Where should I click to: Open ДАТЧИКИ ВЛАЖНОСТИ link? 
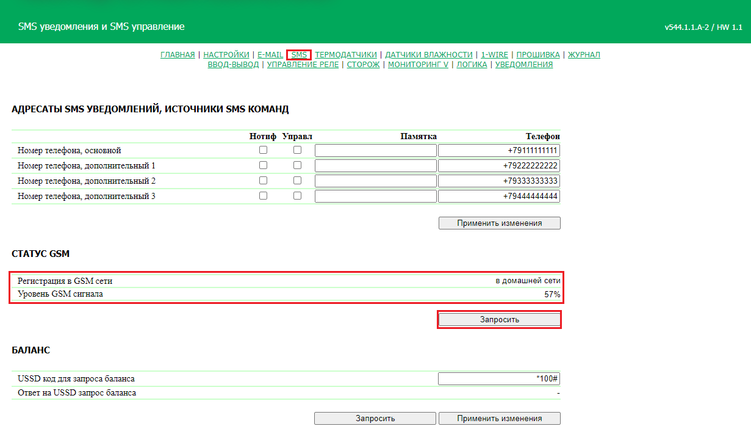[x=429, y=54]
